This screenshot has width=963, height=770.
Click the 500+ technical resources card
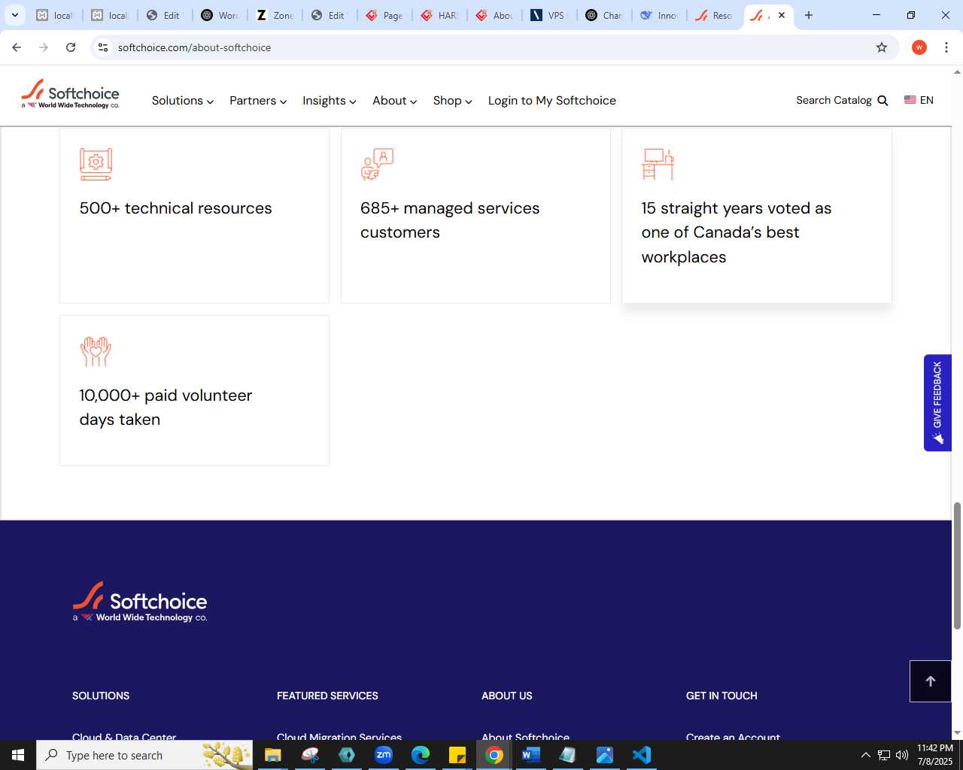tap(194, 216)
